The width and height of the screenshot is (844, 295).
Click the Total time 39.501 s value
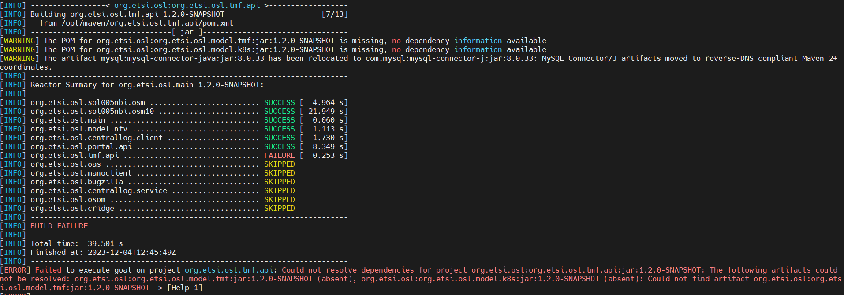click(105, 243)
